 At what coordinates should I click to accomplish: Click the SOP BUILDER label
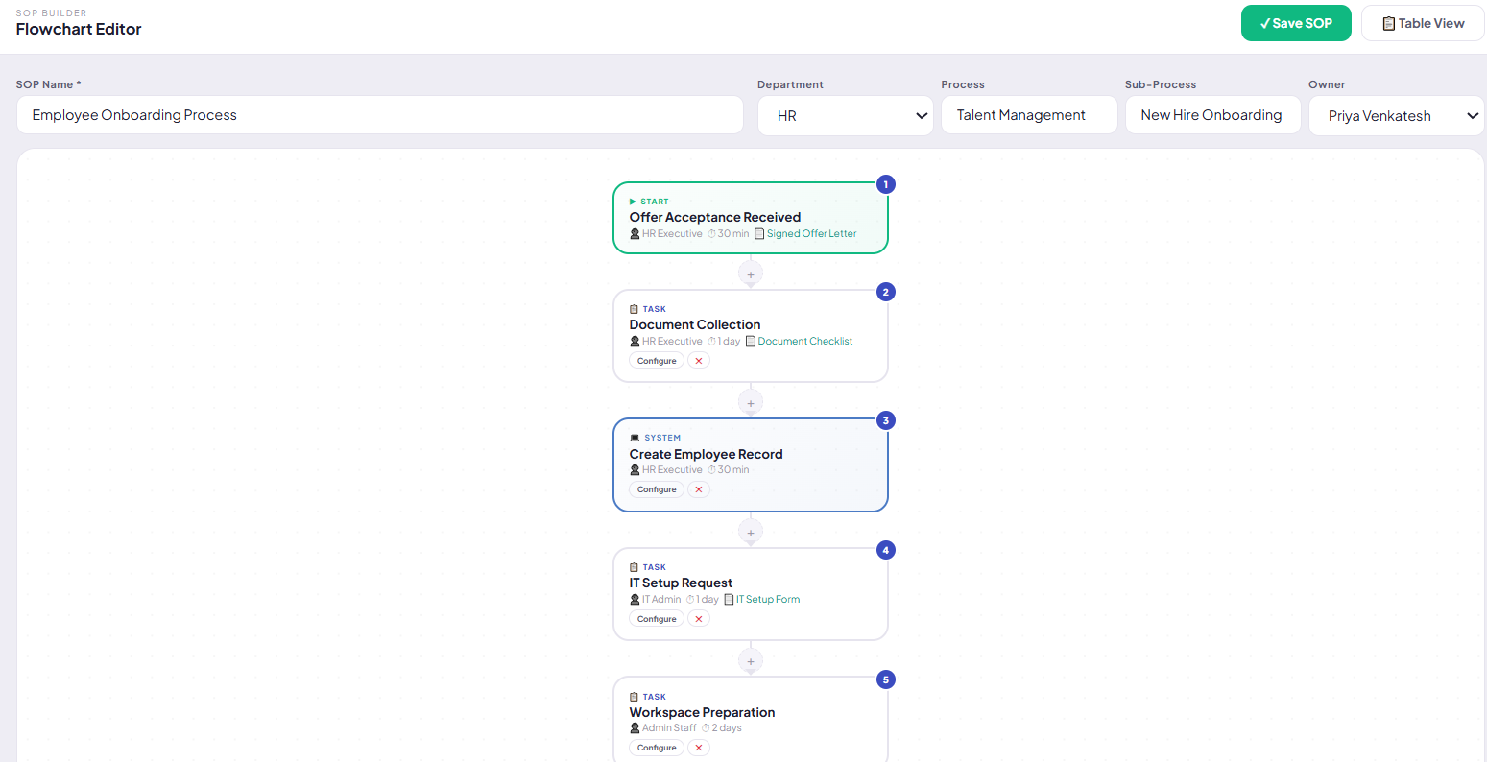[51, 13]
